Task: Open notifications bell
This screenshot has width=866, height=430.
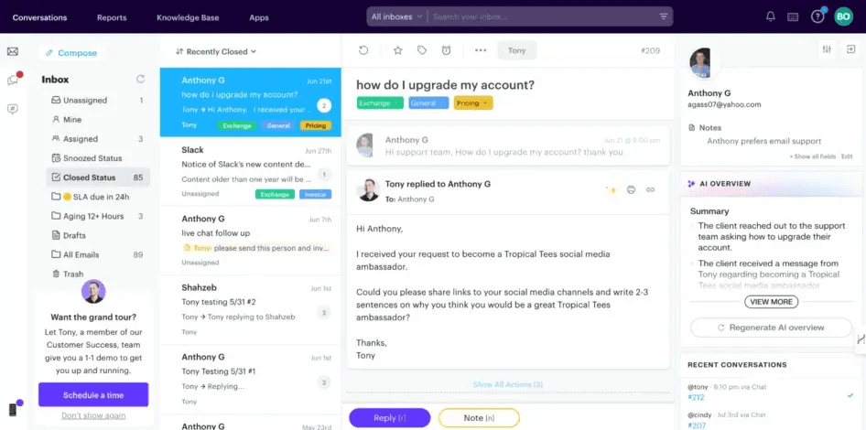Action: click(x=771, y=16)
